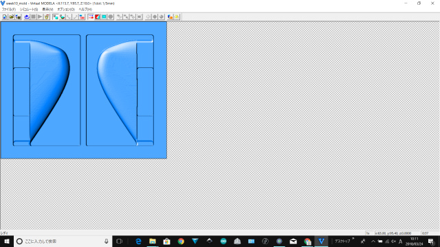This screenshot has width=440, height=247.
Task: Click the New file toolbar icon
Action: [x=5, y=16]
